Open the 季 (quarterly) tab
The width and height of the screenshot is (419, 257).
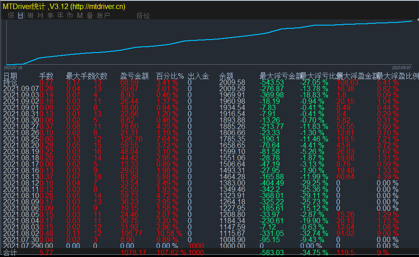click(50, 16)
